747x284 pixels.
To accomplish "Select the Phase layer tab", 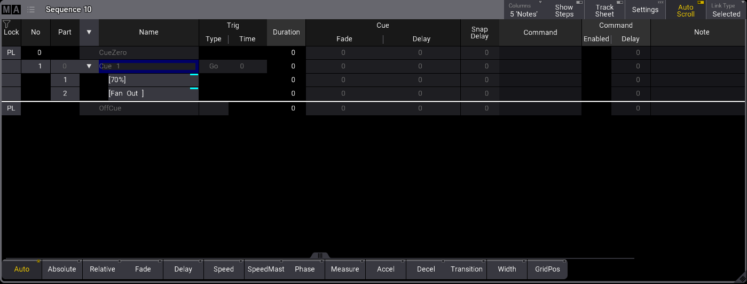I will [305, 269].
